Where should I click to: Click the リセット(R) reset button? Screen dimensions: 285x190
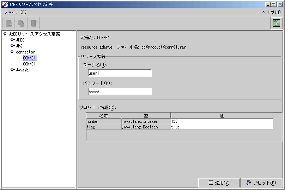261,183
